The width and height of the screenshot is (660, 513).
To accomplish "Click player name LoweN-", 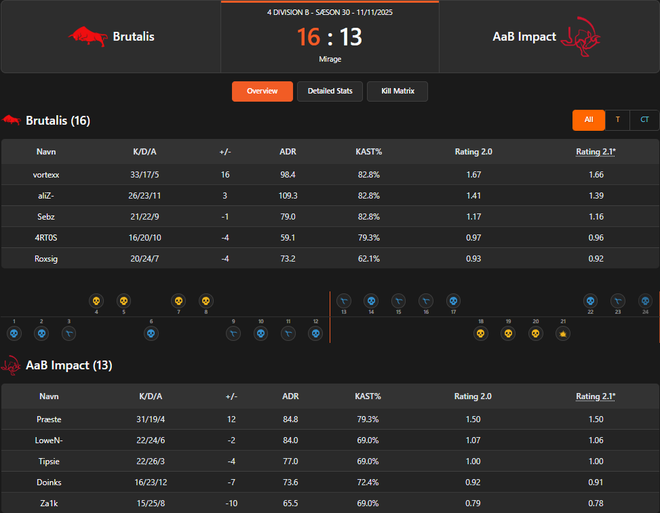I will (49, 440).
